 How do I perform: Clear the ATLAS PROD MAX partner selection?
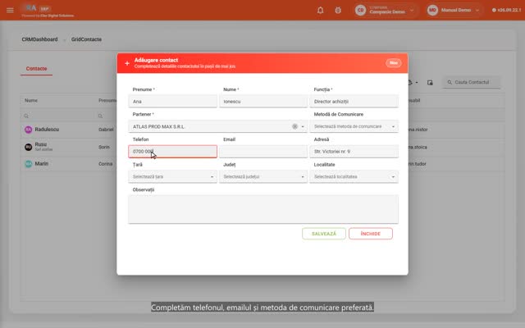point(294,126)
